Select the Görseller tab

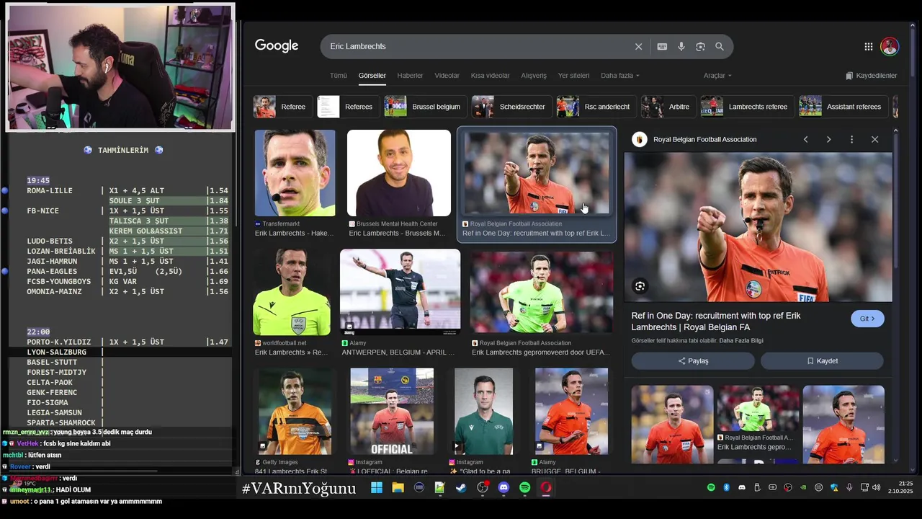(372, 76)
